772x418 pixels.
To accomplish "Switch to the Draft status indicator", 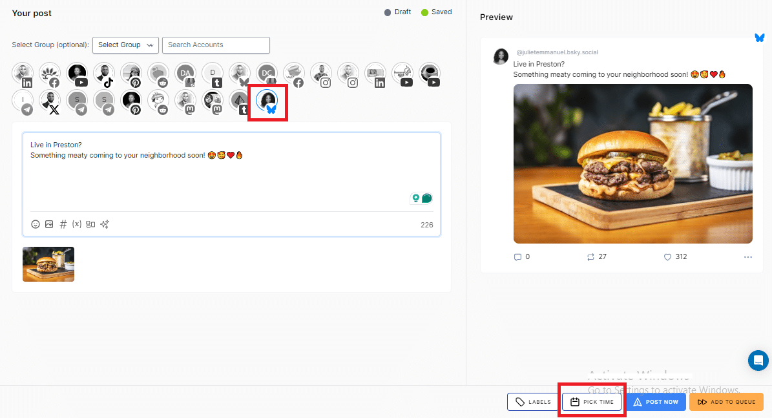I will [x=397, y=12].
